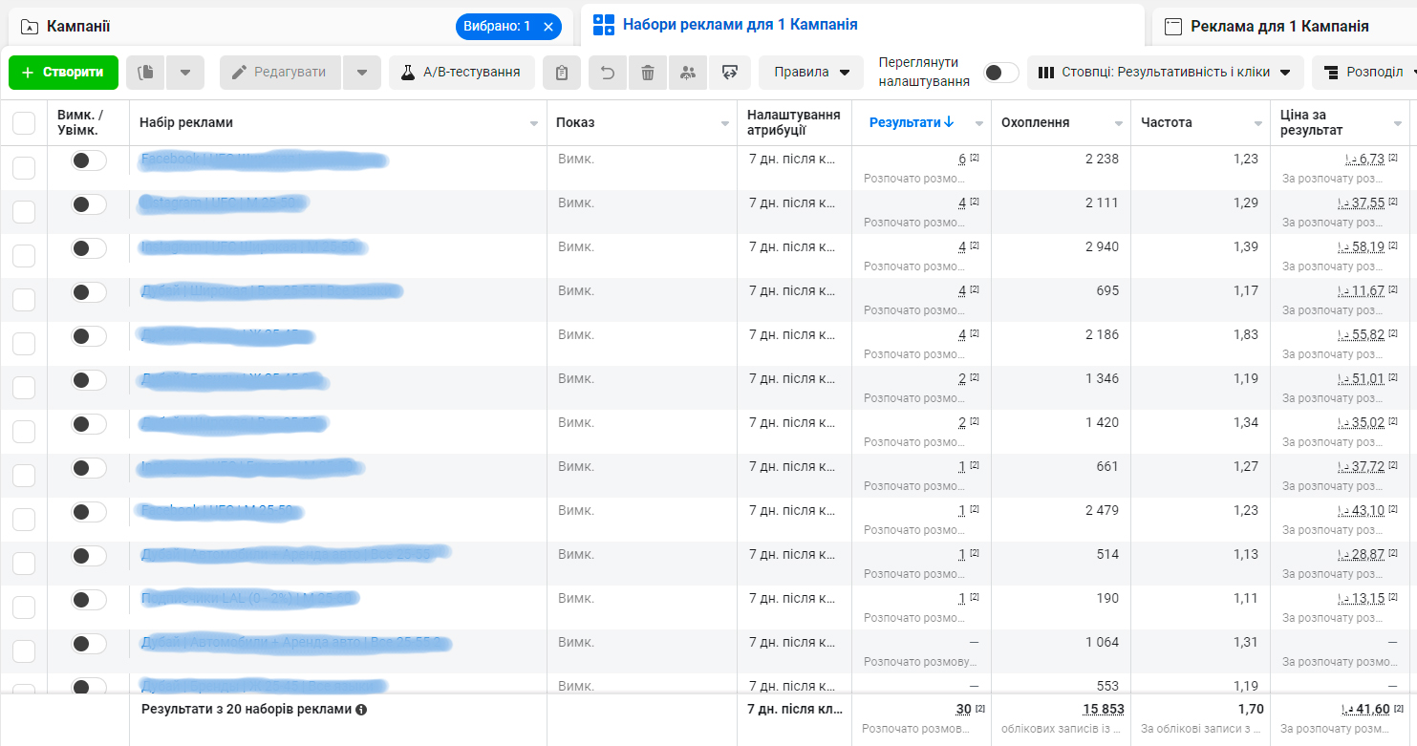Clear the 'Вибрано: 1' selection with X
This screenshot has height=746, width=1417.
(548, 27)
